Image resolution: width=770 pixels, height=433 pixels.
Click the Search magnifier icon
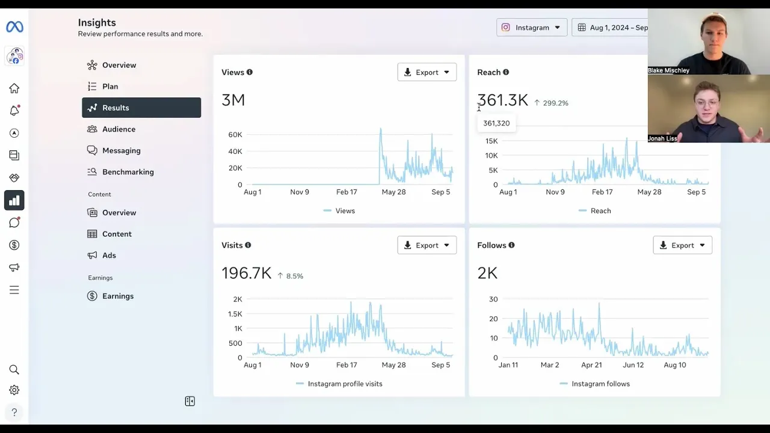14,369
